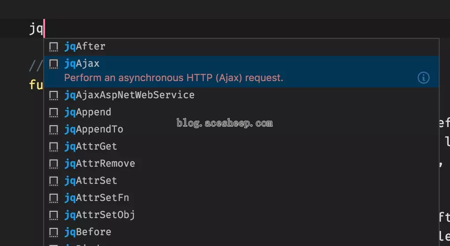Choose jqAttrSetObj from the list
This screenshot has height=246, width=450.
(x=100, y=215)
